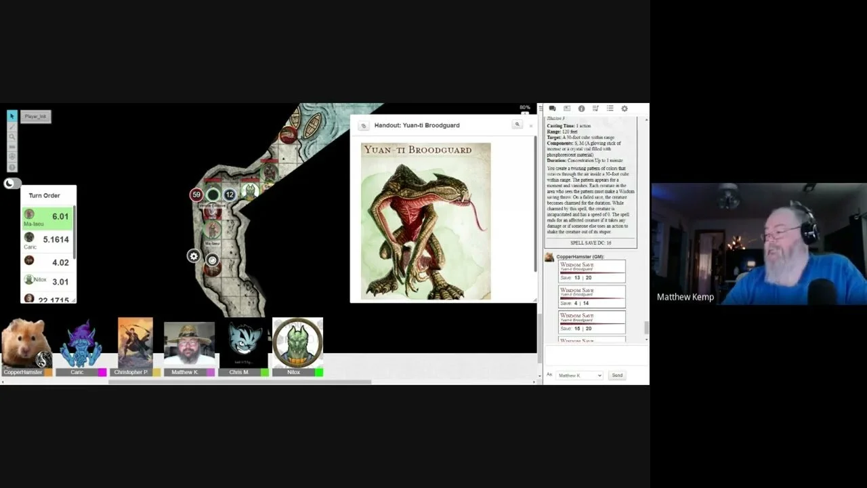
Task: Close the Yuan-ti Broodguard handout
Action: (530, 125)
